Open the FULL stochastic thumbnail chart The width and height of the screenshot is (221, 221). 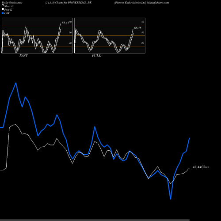pos(110,35)
